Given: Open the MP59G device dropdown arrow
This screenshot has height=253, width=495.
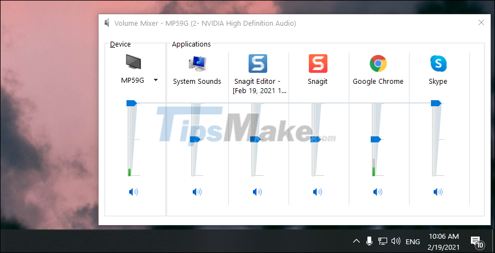Looking at the screenshot, I should tap(156, 81).
